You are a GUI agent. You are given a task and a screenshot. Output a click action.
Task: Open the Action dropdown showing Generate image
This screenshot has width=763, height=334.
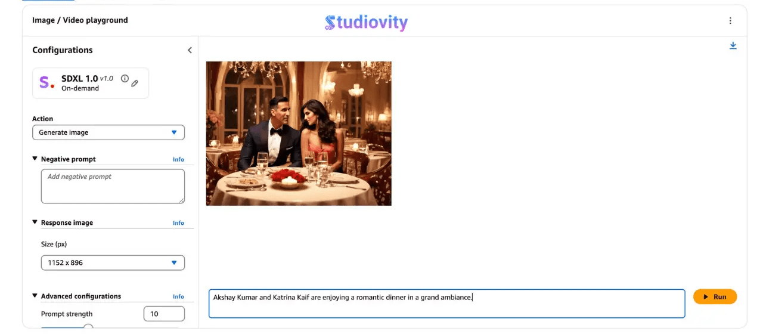[108, 132]
